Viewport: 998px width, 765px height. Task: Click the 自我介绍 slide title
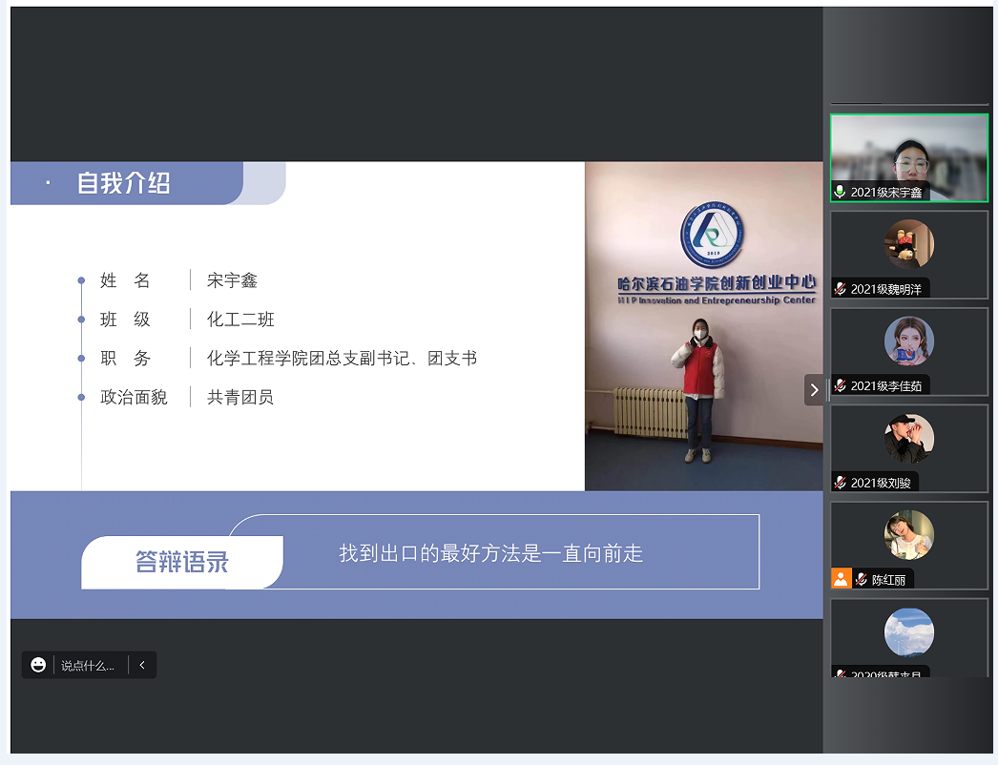124,183
